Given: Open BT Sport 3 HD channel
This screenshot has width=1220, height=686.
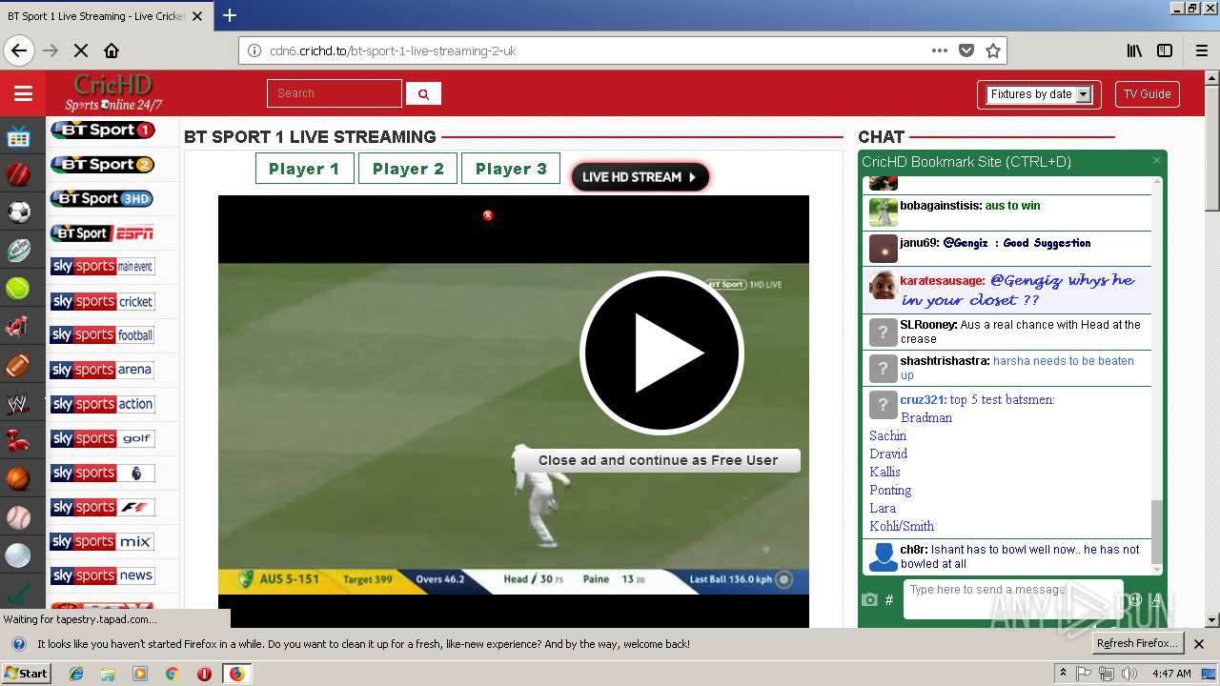Looking at the screenshot, I should click(102, 198).
